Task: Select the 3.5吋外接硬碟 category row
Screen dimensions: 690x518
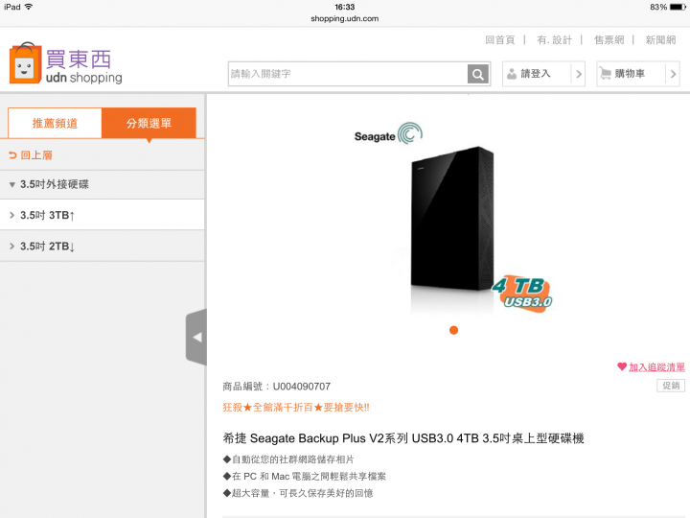Action: pos(103,184)
